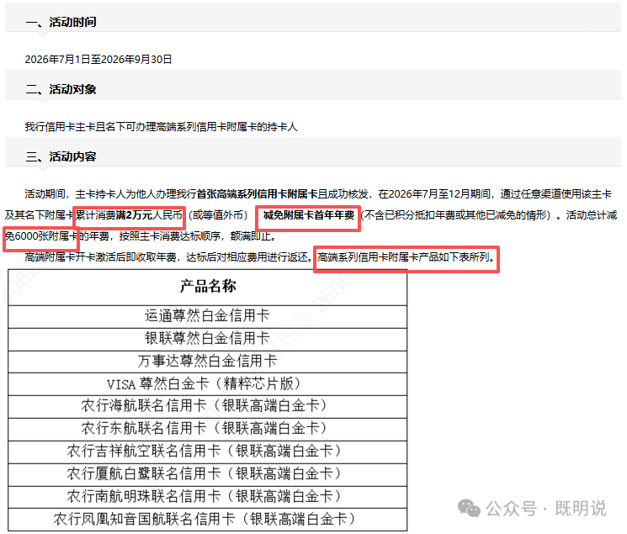The image size is (627, 534).
Task: Click the table row 银联尊然白金信用卡
Action: pyautogui.click(x=208, y=339)
